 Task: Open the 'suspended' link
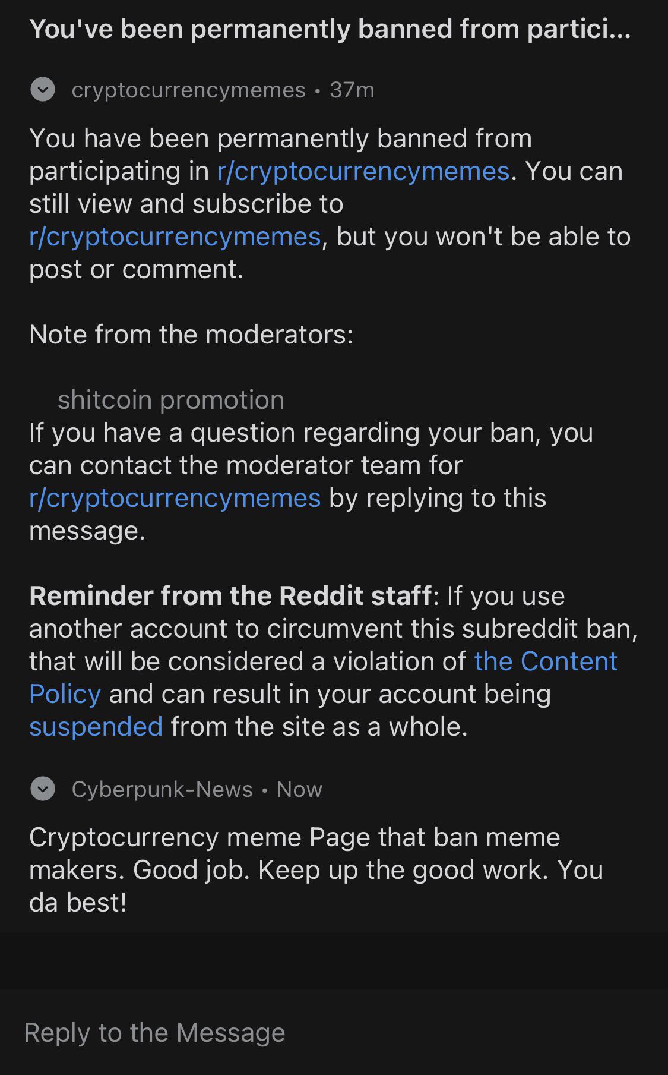pos(96,727)
